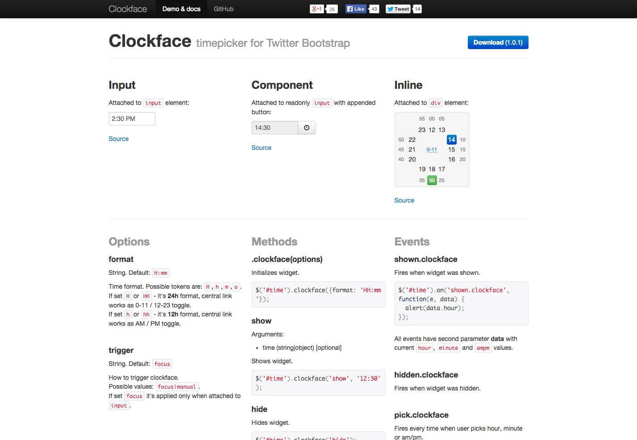Select the highlighted hour 14
Screen dimensions: 637x440
pyautogui.click(x=452, y=140)
